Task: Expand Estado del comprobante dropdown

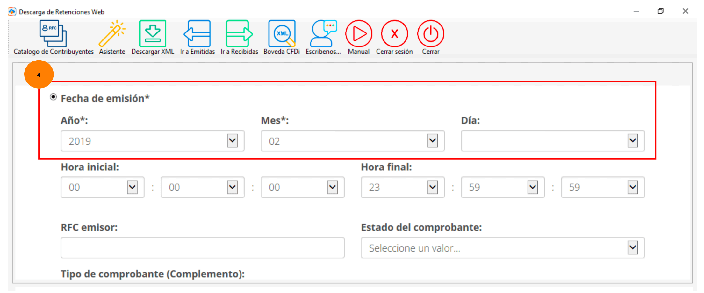Action: (x=632, y=247)
